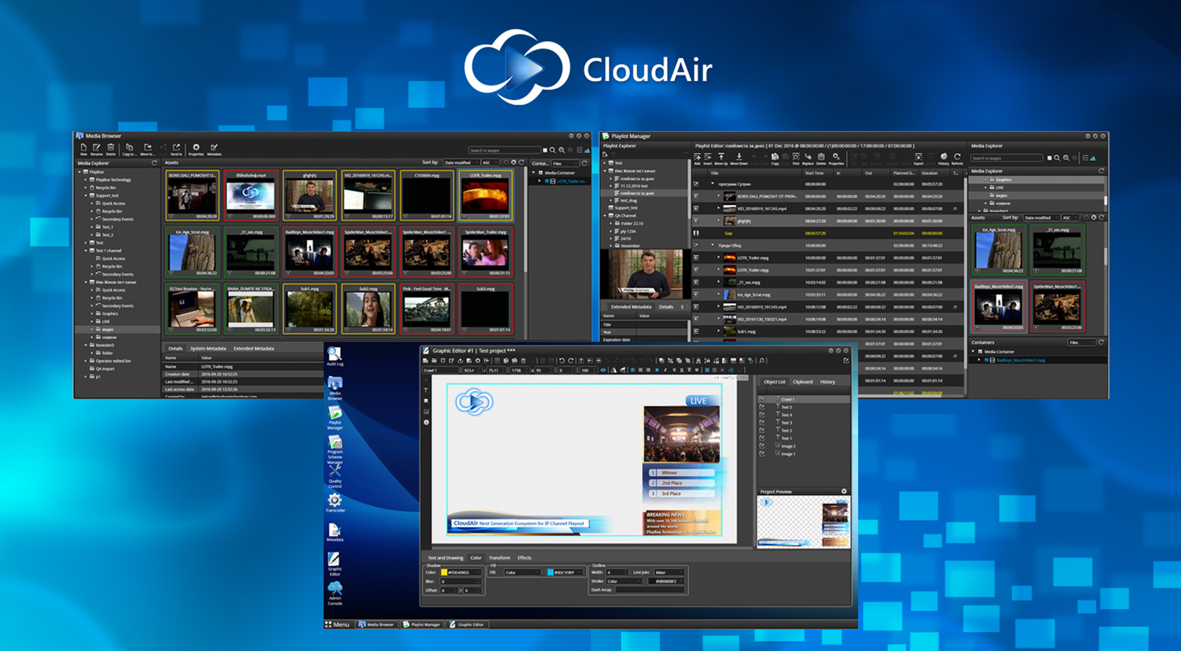This screenshot has height=651, width=1181.
Task: Click the yellow Shadow color swatch
Action: tap(444, 572)
